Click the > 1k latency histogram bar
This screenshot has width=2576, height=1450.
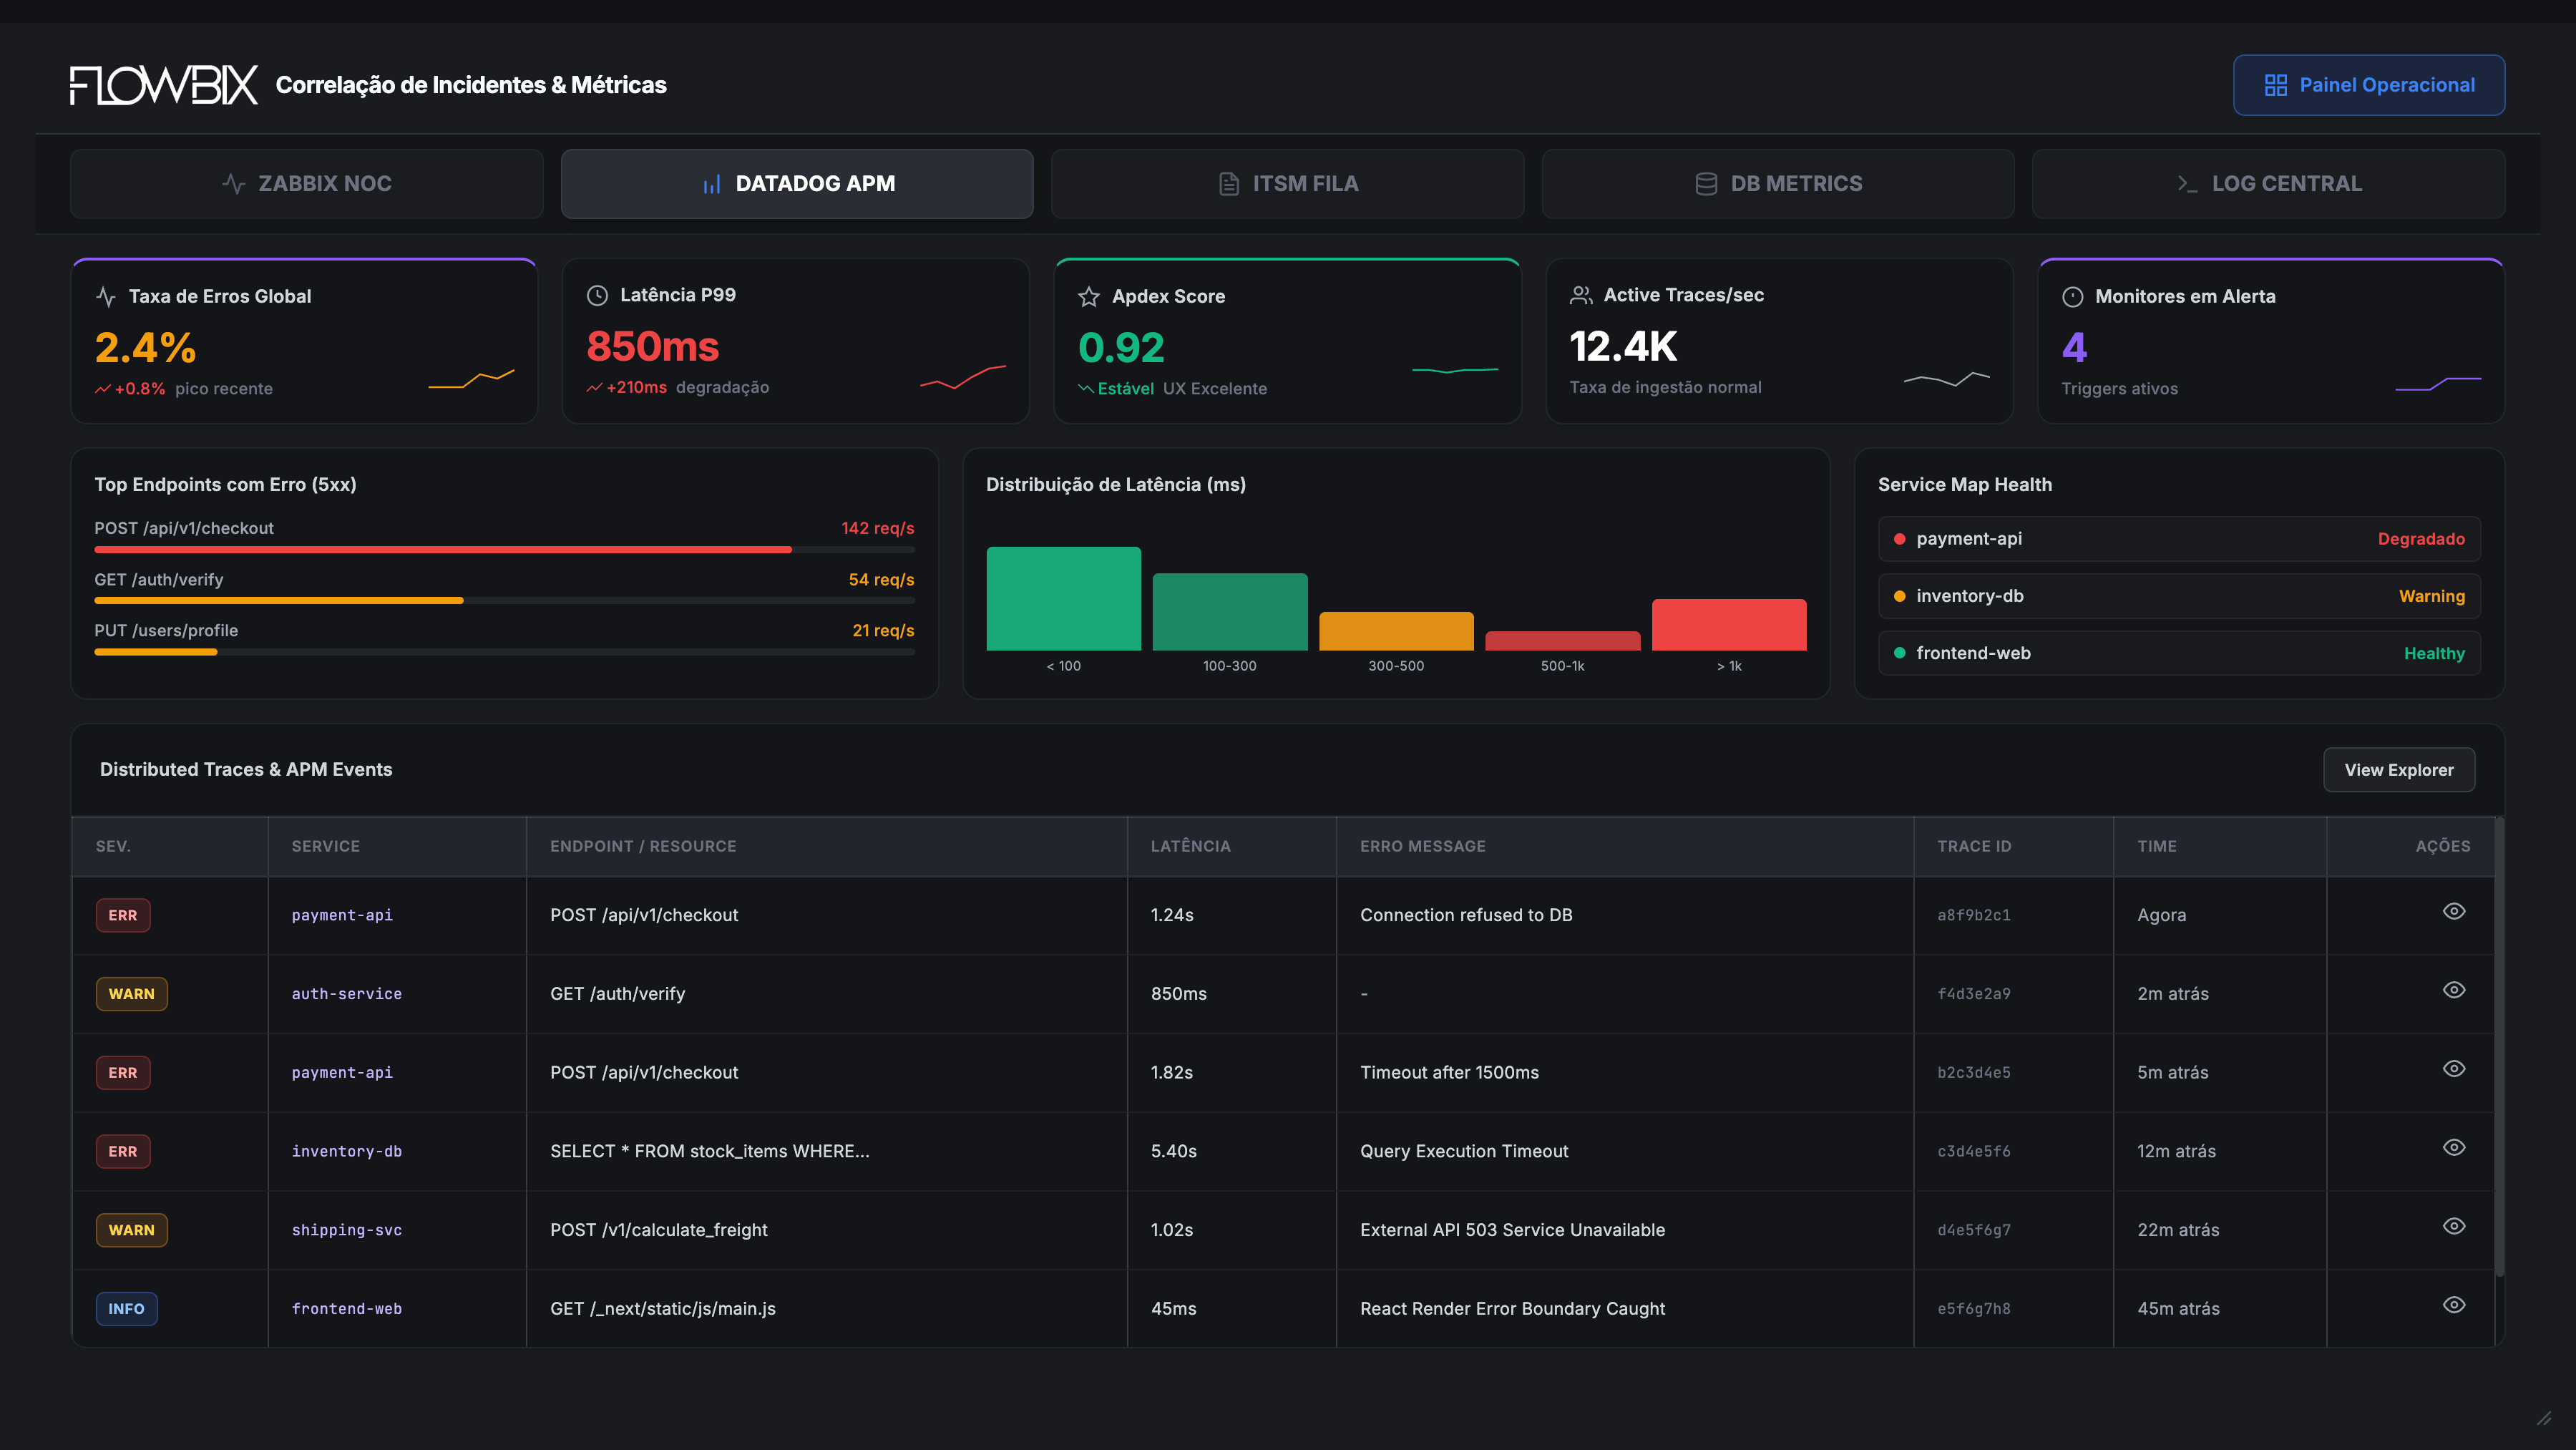[x=1729, y=625]
